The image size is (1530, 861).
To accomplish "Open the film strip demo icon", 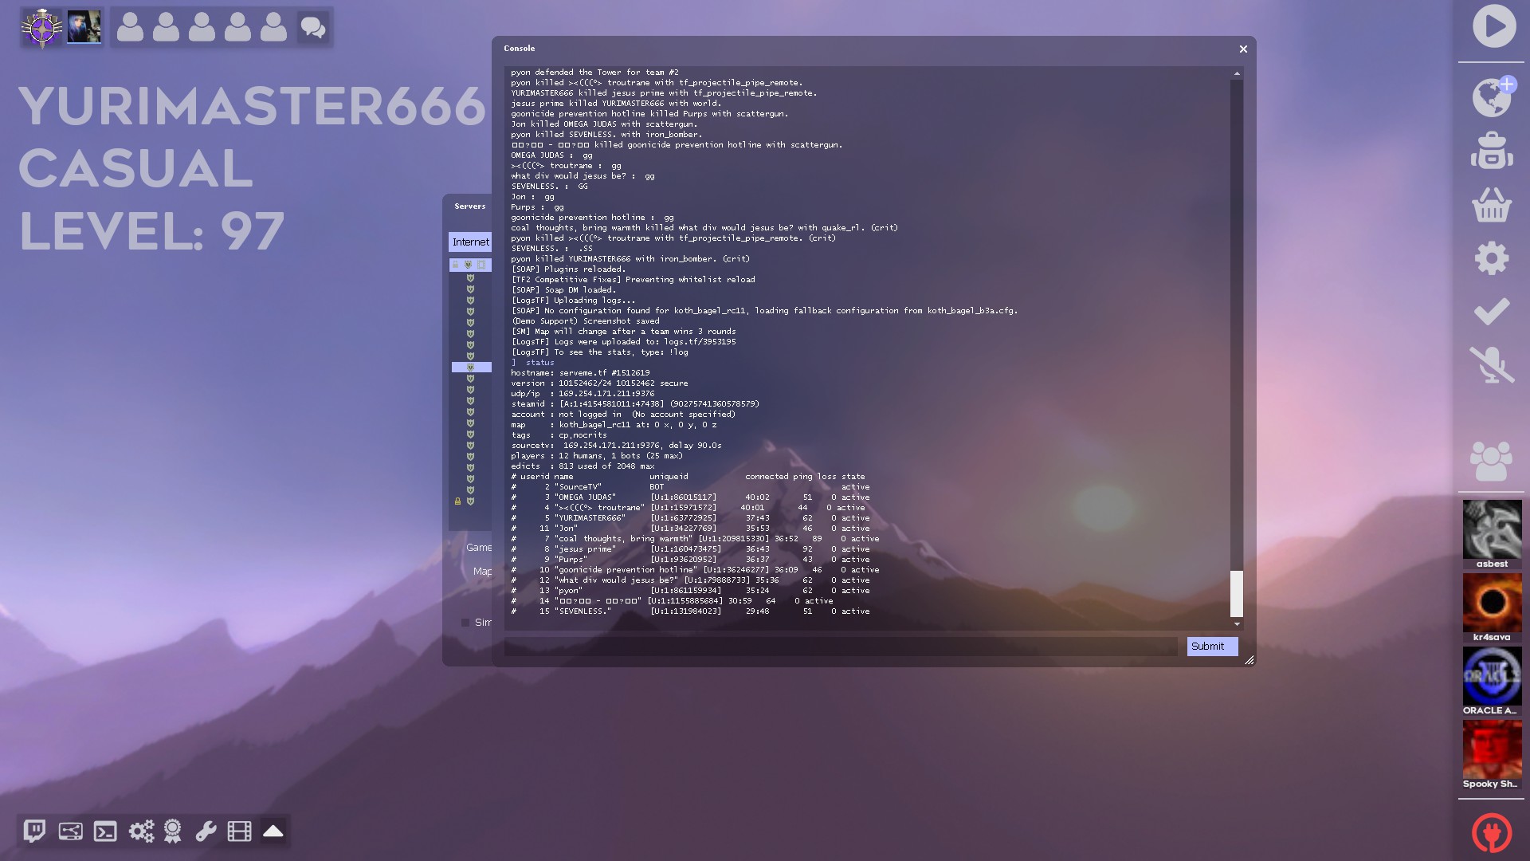I will [239, 832].
